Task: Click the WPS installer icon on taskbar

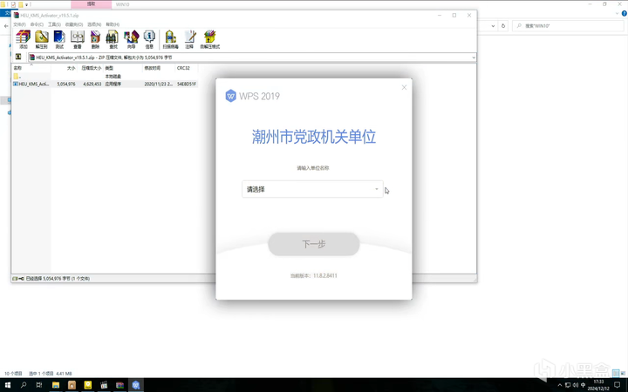Action: (x=136, y=385)
